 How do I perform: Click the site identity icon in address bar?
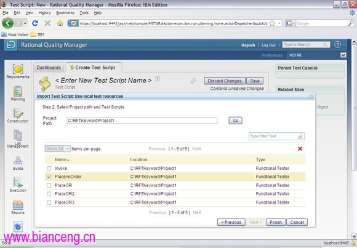tap(73, 23)
